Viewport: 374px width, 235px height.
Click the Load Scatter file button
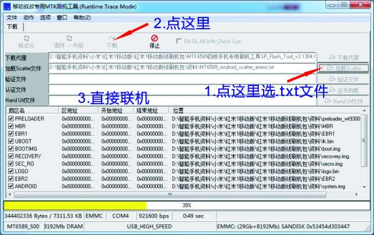click(x=343, y=69)
